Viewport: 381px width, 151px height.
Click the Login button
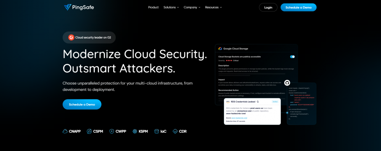[x=268, y=7]
